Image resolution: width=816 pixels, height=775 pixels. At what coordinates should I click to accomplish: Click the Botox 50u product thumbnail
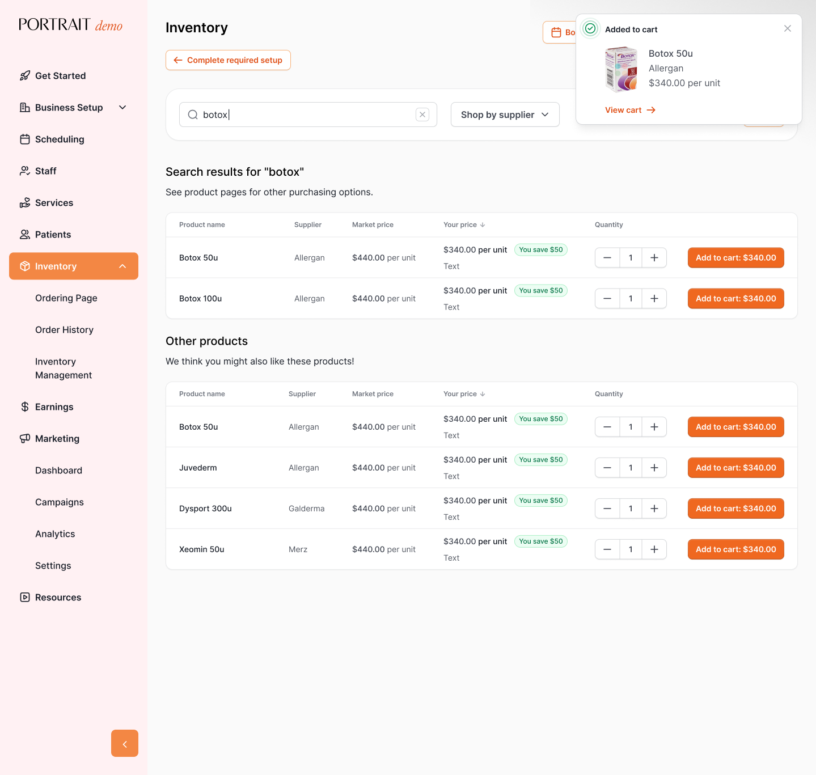coord(621,69)
